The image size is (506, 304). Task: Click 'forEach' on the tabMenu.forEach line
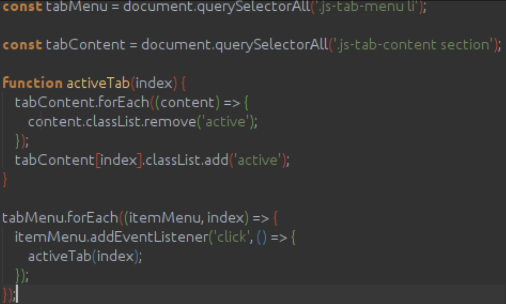click(96, 217)
